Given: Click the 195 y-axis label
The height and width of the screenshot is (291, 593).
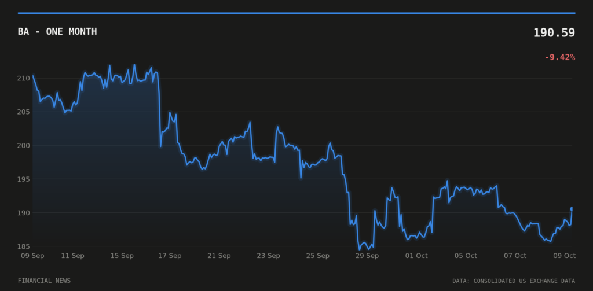Looking at the screenshot, I should click(x=23, y=179).
